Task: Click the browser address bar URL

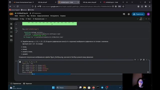Action: click(x=77, y=6)
